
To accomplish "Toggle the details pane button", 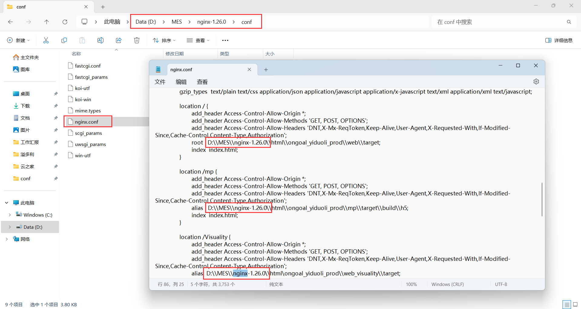I will (x=559, y=40).
